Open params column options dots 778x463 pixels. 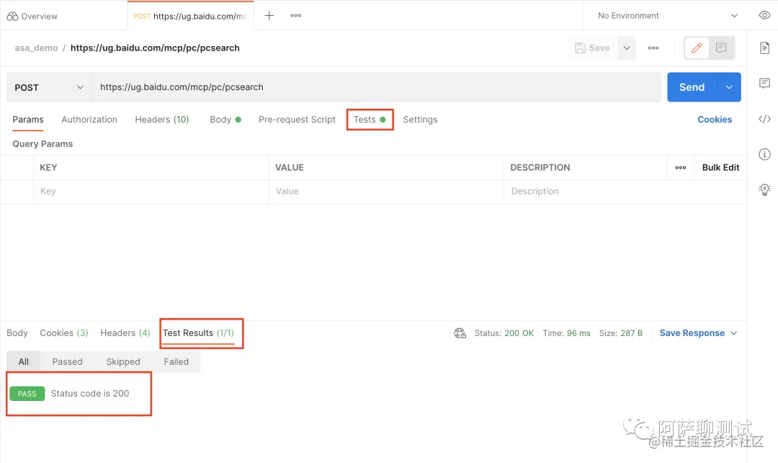point(681,168)
